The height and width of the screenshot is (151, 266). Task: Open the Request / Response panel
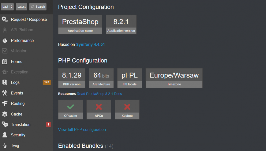pyautogui.click(x=26, y=19)
